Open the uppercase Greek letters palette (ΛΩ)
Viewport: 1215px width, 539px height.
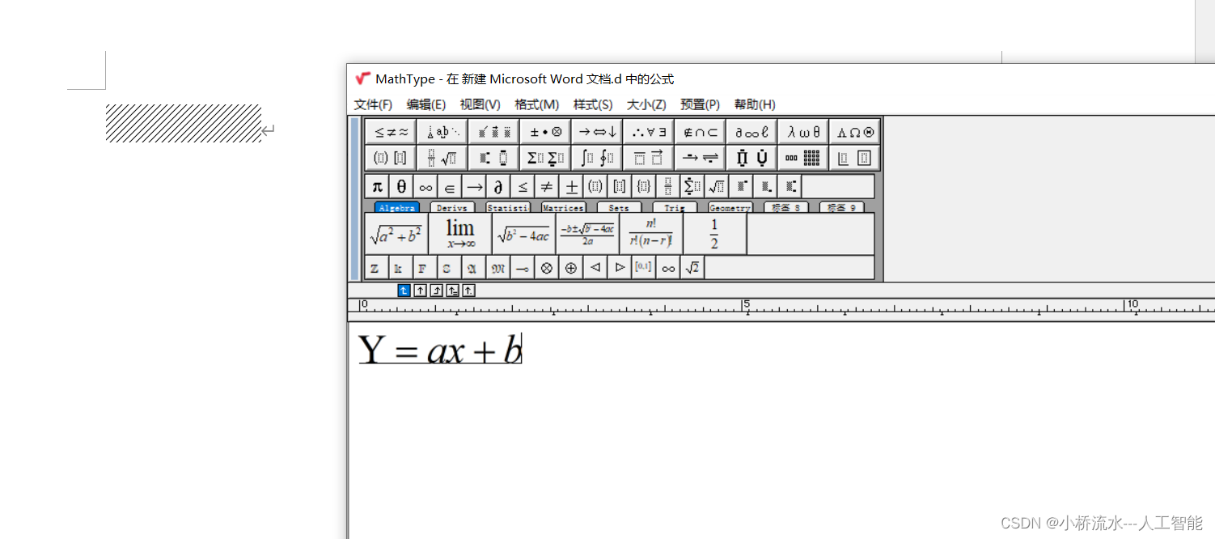855,132
